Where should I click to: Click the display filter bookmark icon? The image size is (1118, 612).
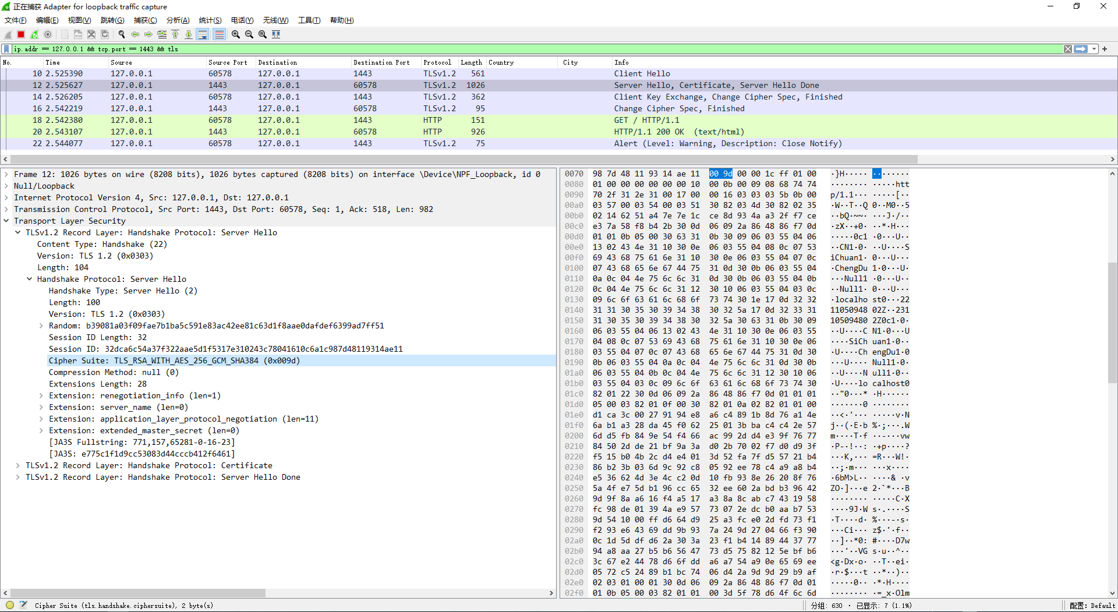pyautogui.click(x=6, y=49)
